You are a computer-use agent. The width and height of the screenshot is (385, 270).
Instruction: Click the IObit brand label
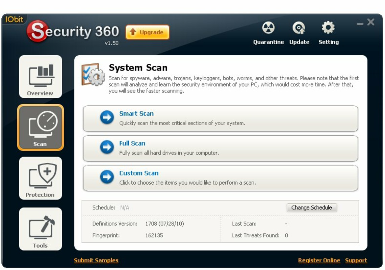14,19
